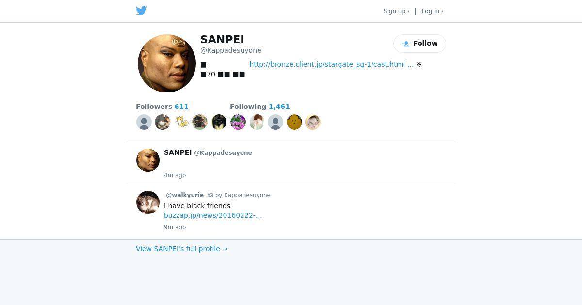The width and height of the screenshot is (582, 305).
Task: Click the Twitter bird logo
Action: coord(141,11)
